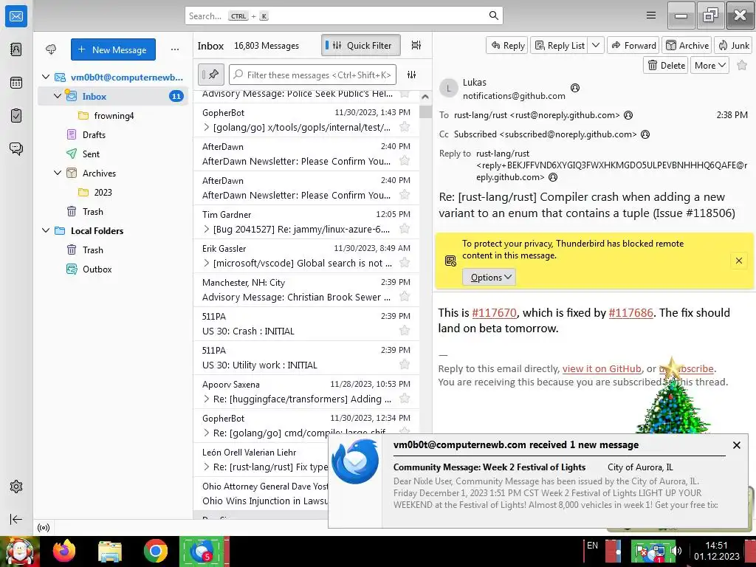Click the search magnifier icon
This screenshot has width=756, height=567.
pos(494,16)
